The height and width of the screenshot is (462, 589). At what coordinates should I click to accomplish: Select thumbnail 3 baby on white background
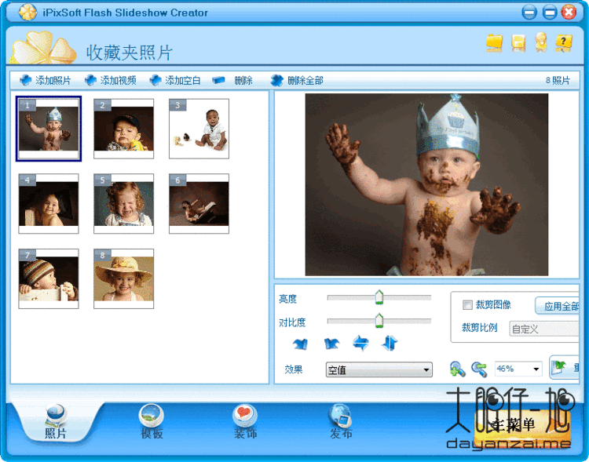pyautogui.click(x=199, y=129)
